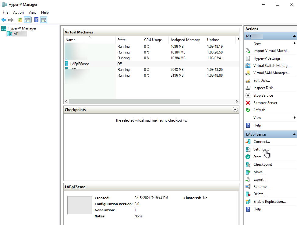Collapse the Checkpoints pane with round chevron

(235, 109)
